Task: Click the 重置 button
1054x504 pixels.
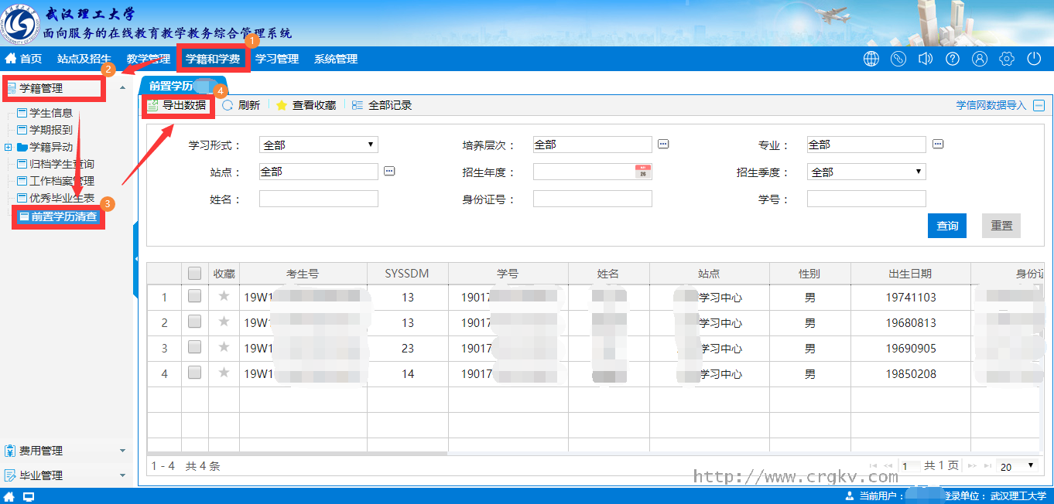Action: [x=1001, y=226]
